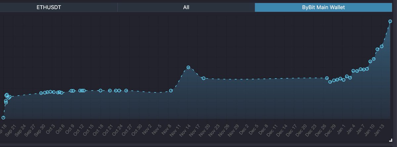Select the data point near Nov 9
Screen dimensions: 397x147
point(171,91)
